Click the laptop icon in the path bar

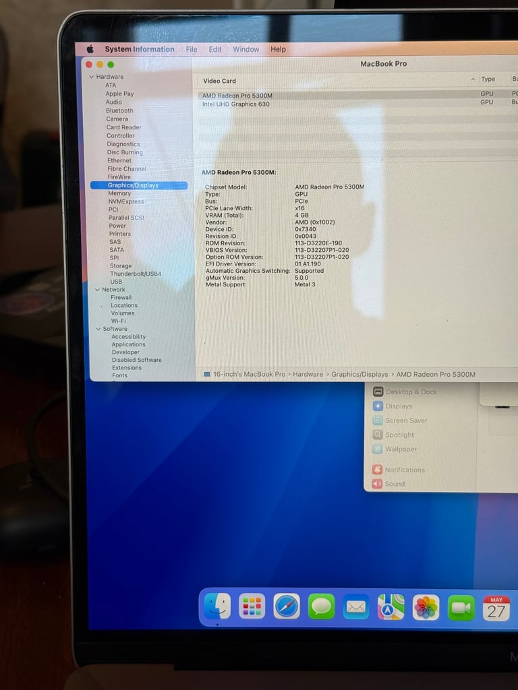pyautogui.click(x=207, y=374)
